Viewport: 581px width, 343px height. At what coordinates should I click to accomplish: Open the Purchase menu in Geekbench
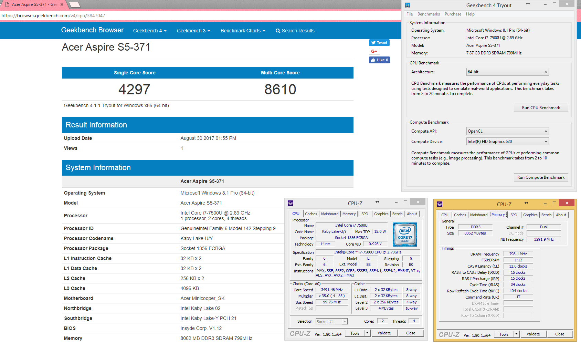click(453, 14)
